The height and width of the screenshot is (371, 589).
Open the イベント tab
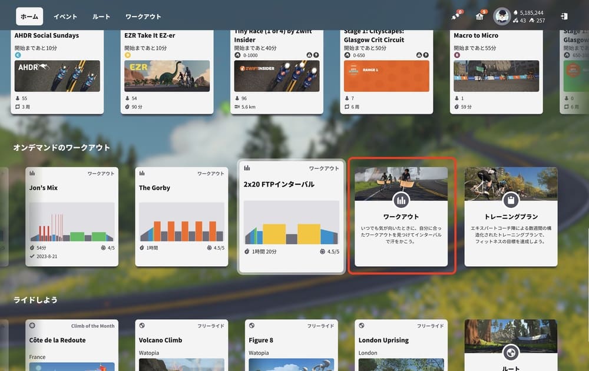tap(65, 16)
